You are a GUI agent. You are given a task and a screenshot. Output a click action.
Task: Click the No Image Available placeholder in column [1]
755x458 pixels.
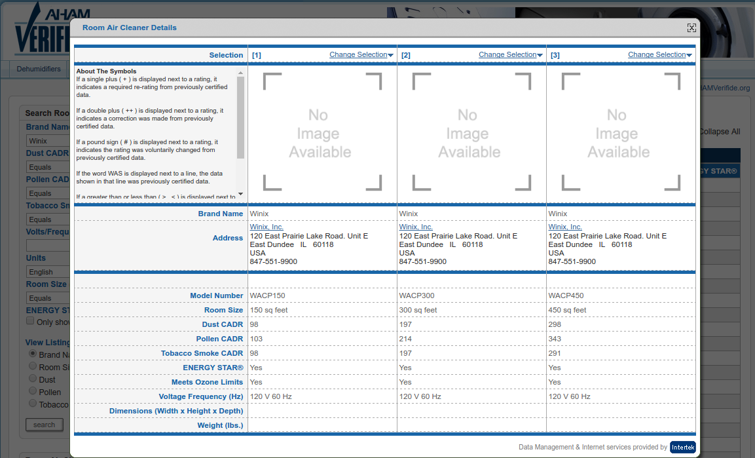coord(322,132)
